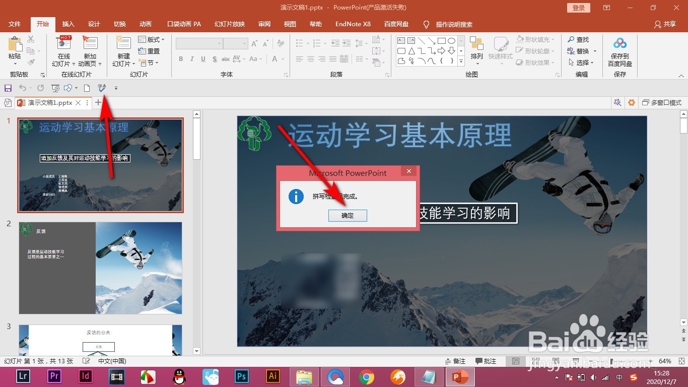Click the 登录 login button

pos(579,8)
